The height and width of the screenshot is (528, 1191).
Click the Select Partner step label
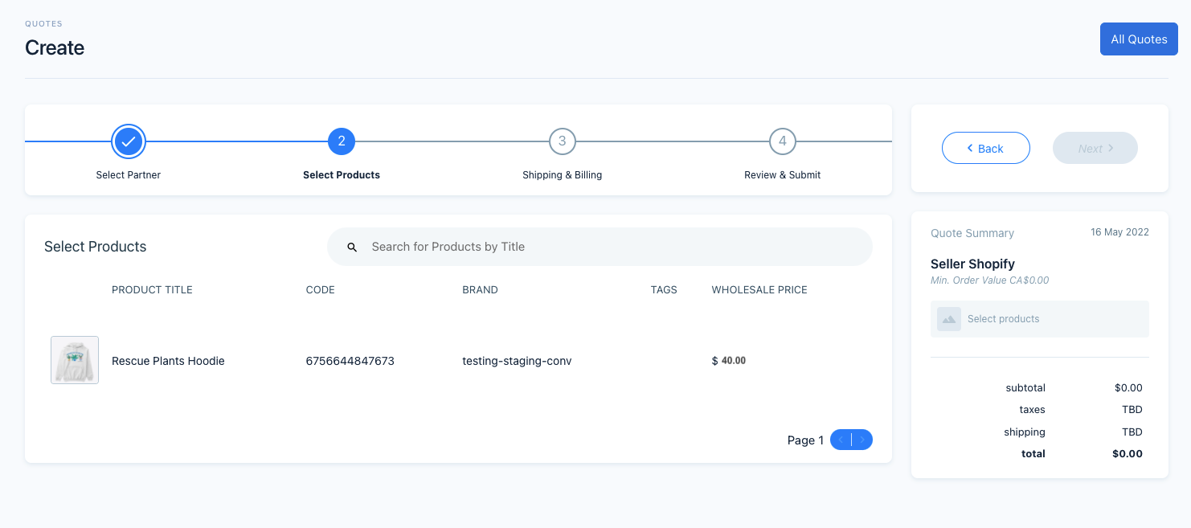tap(129, 174)
